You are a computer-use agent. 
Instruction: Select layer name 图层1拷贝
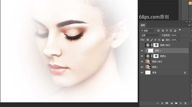[x=157, y=62]
